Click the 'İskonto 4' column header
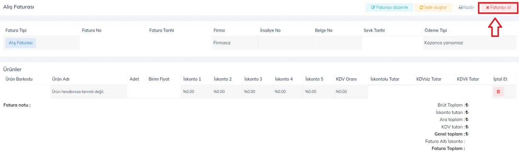Screen dimensions: 519x155 click(x=284, y=79)
